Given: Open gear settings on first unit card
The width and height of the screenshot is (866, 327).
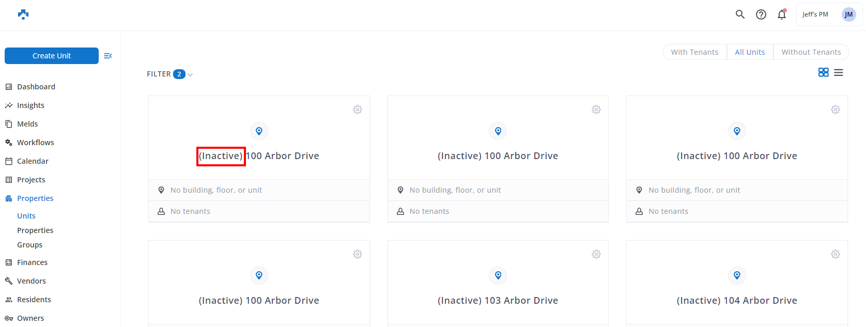Looking at the screenshot, I should point(357,110).
